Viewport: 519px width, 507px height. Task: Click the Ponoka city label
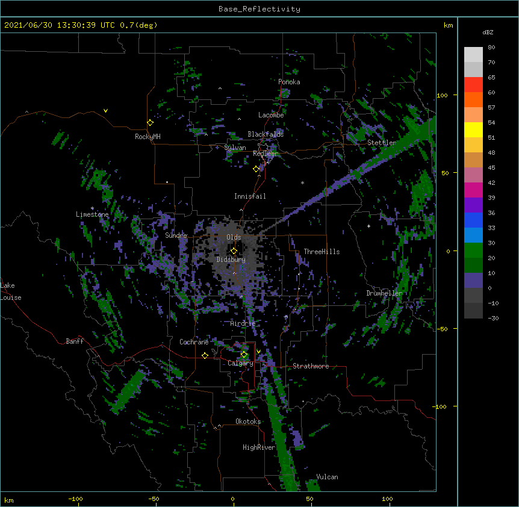tap(289, 82)
